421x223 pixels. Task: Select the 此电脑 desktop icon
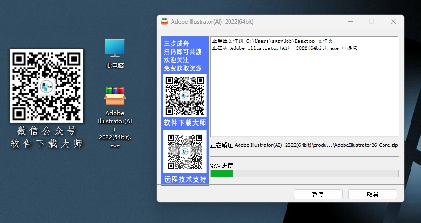(115, 54)
